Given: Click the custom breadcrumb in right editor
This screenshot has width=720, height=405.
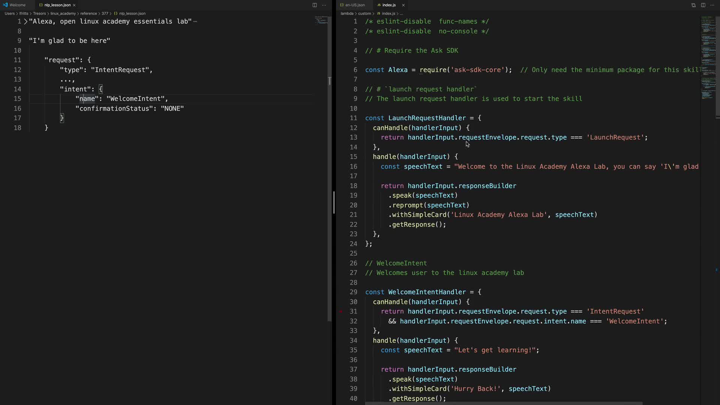Looking at the screenshot, I should (x=364, y=13).
